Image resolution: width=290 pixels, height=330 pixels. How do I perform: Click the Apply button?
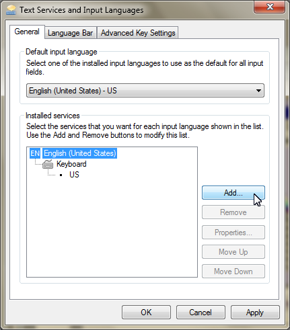255,313
